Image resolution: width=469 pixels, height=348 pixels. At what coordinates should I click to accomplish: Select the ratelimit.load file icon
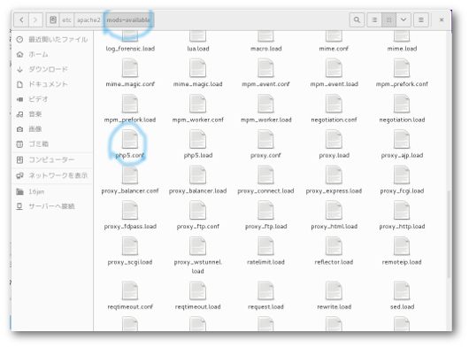pyautogui.click(x=265, y=246)
